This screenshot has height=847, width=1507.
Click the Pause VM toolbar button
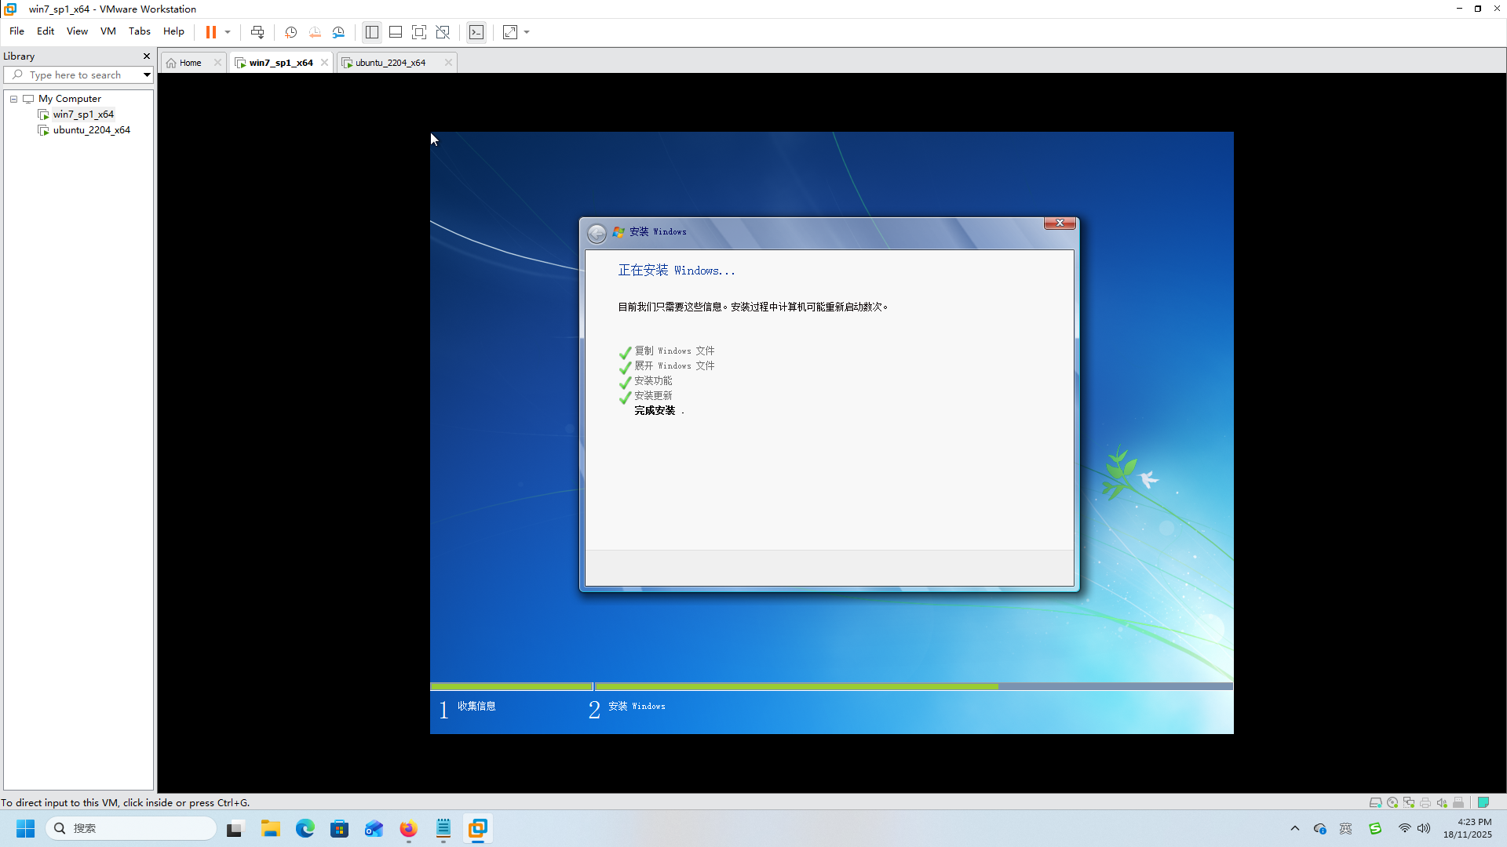pyautogui.click(x=210, y=32)
